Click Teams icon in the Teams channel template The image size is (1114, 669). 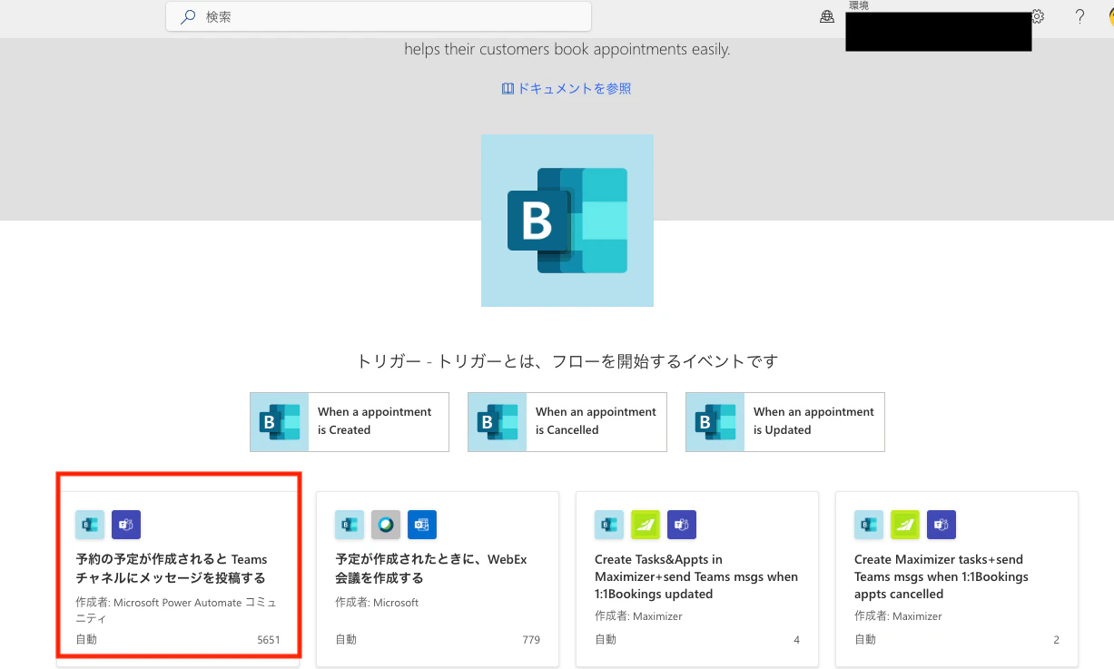[126, 525]
